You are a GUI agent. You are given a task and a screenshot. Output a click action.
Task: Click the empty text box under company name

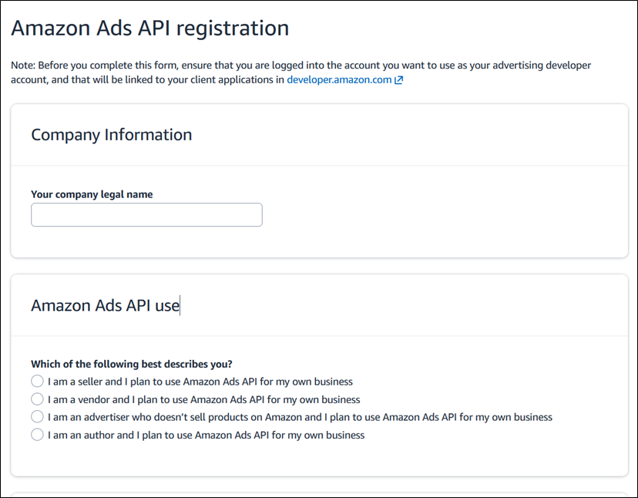coord(146,214)
